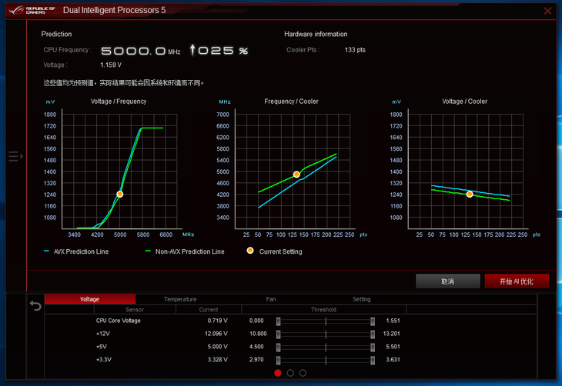Click the +3.3V lower threshold slider handle

(279, 360)
